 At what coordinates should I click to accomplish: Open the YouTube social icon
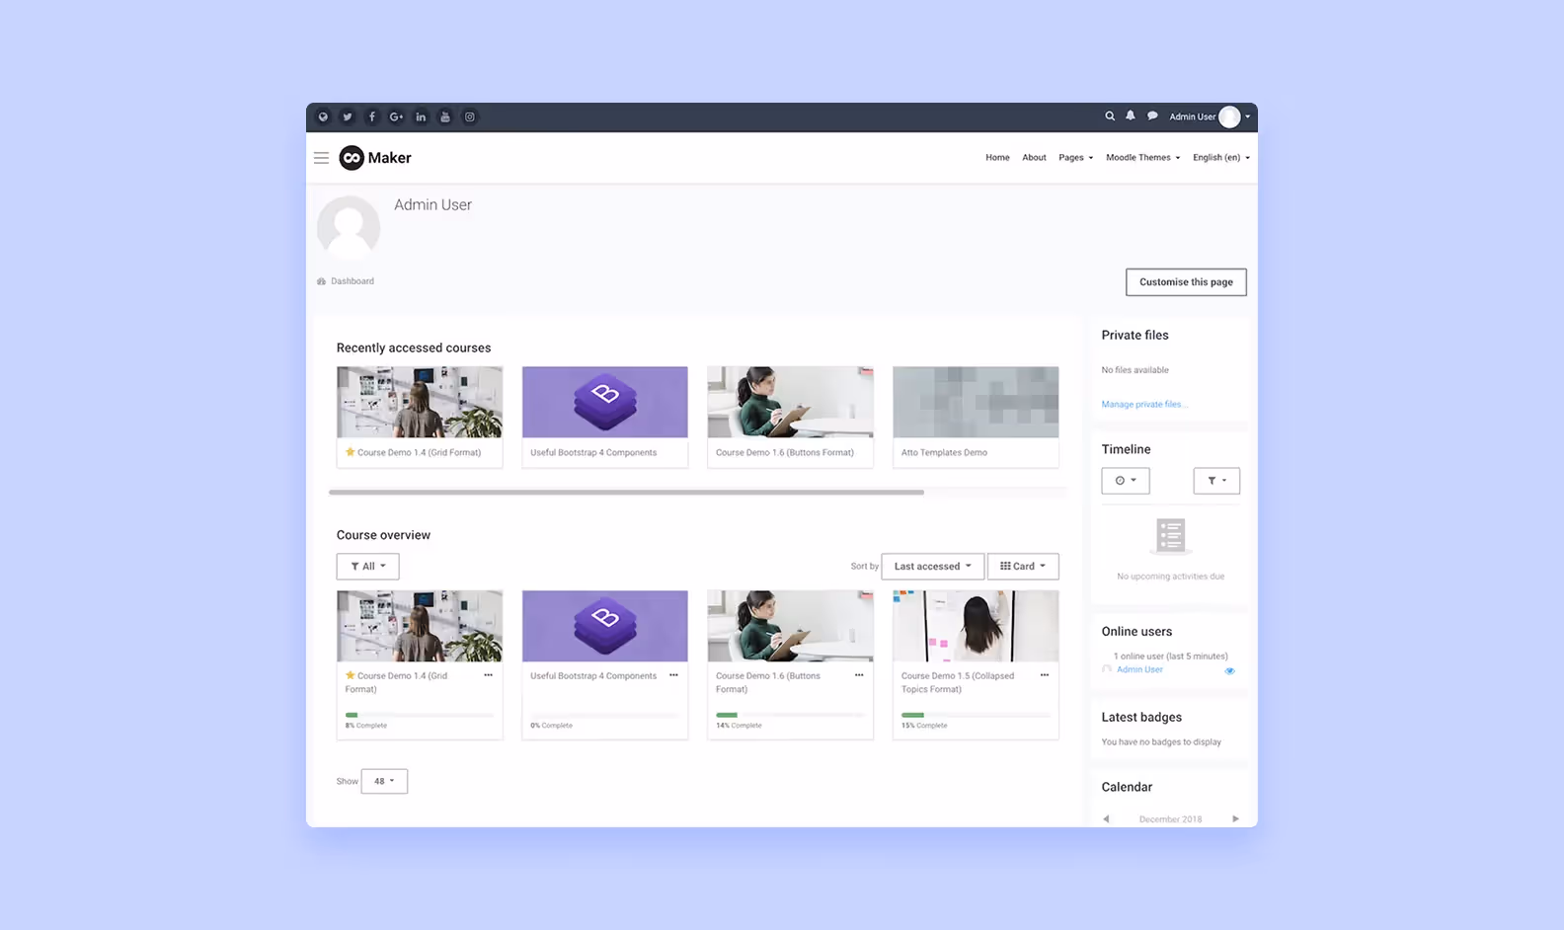tap(445, 116)
